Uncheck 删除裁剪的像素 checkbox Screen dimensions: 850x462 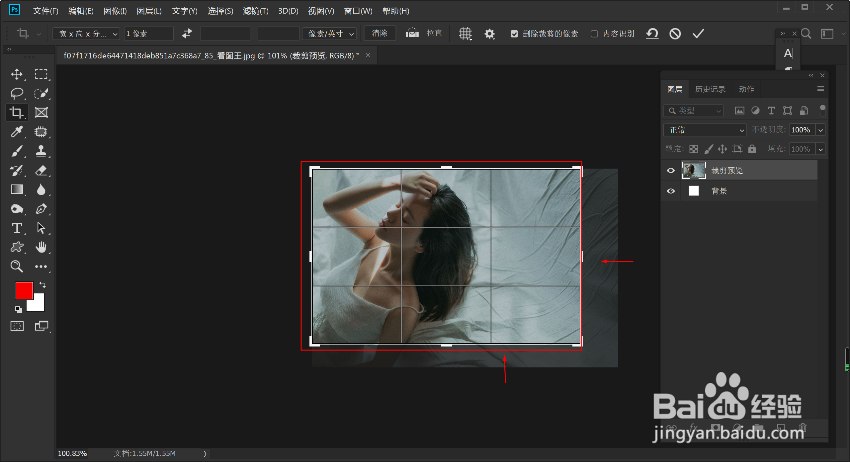[x=514, y=34]
